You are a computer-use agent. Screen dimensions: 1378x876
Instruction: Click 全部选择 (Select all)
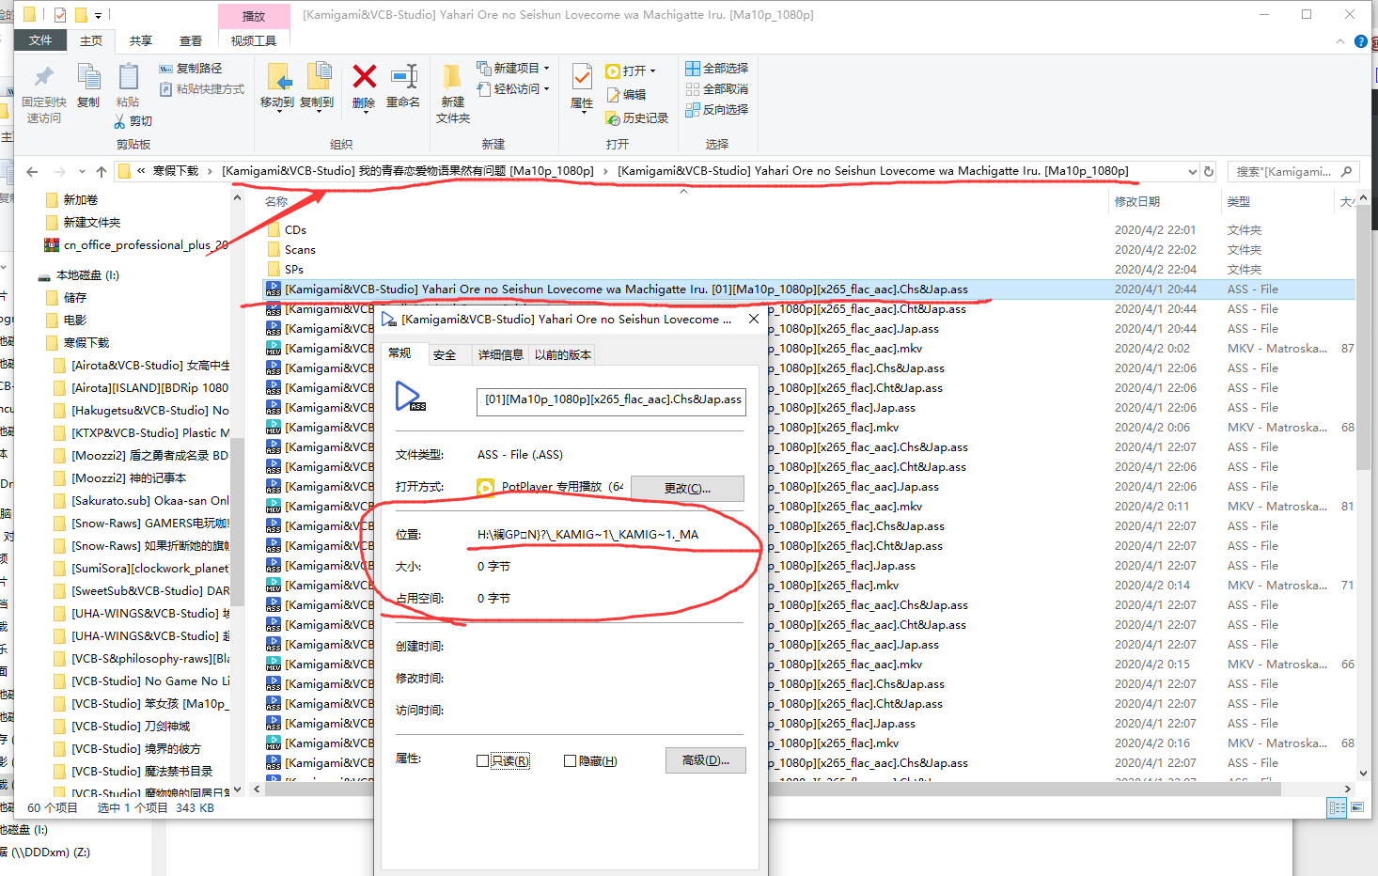717,68
